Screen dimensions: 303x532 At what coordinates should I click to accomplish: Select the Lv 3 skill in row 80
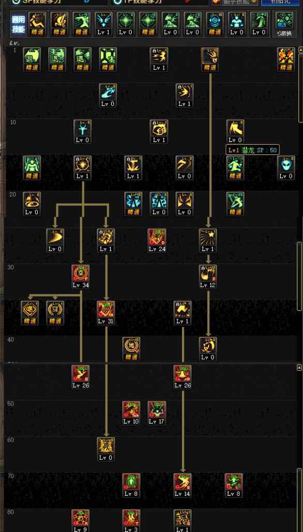131,518
